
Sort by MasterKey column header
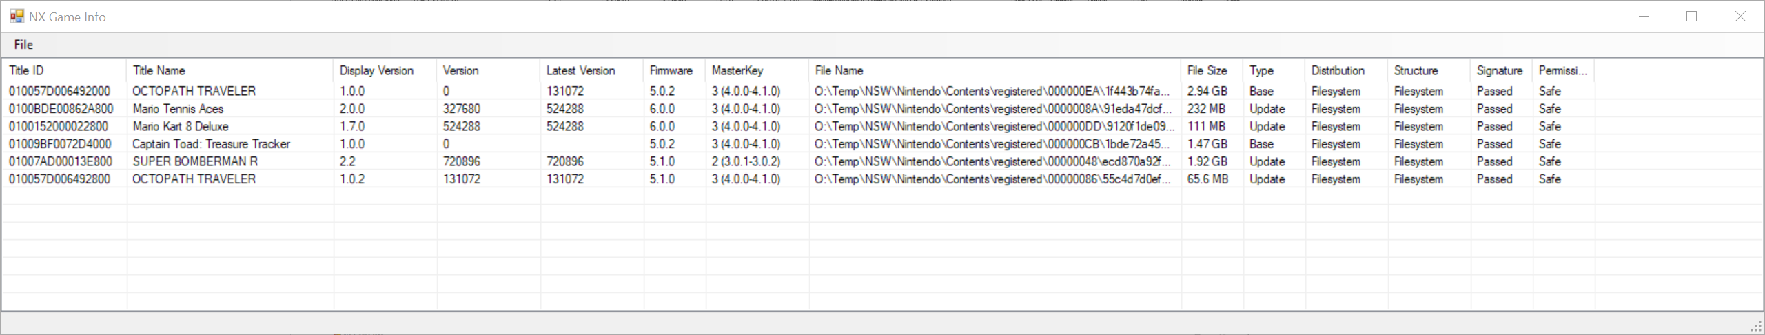click(x=757, y=70)
